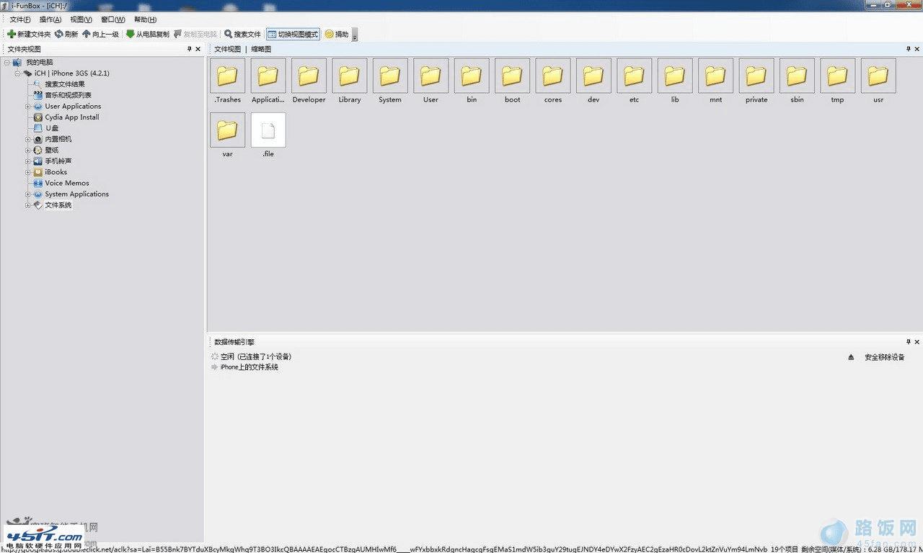The image size is (923, 553).
Task: Select Cydia App Install in the tree
Action: click(72, 117)
